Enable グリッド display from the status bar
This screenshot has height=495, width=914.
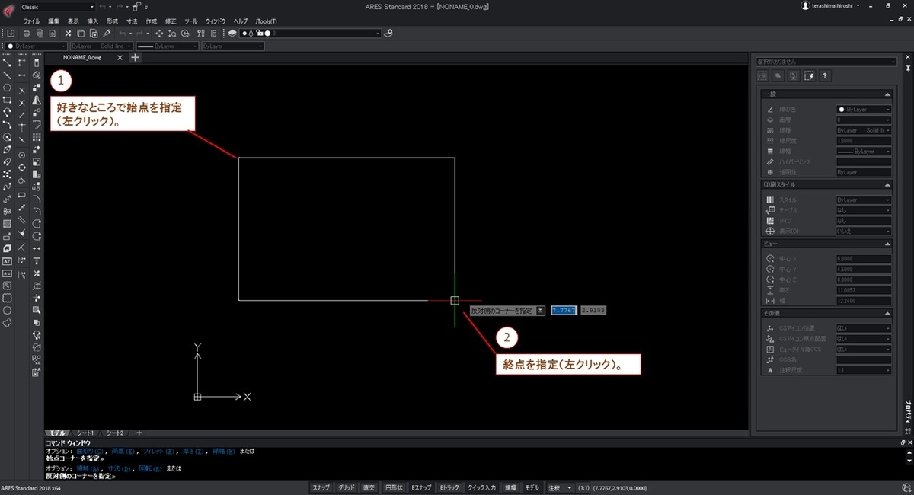pos(347,487)
